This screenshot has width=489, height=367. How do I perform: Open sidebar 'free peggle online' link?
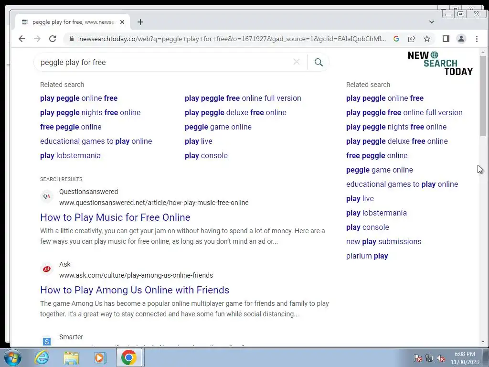(377, 155)
